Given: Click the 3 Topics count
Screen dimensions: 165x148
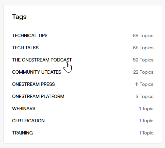Looking at the screenshot, I should coord(144,96).
